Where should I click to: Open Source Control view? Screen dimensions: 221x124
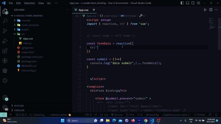5,31
